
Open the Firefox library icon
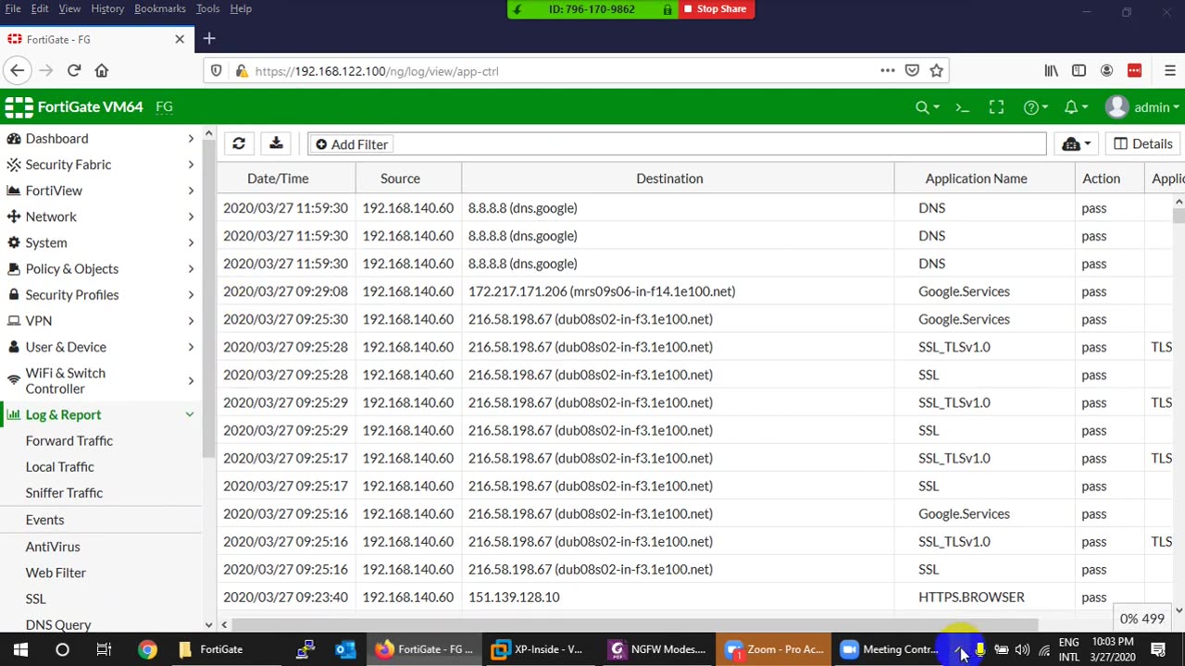[x=1051, y=70]
